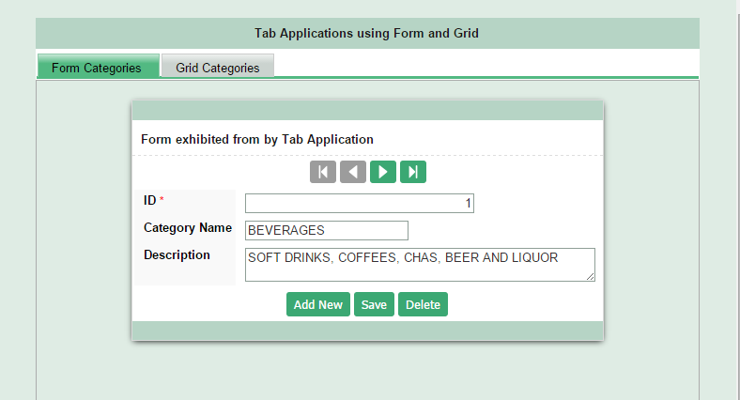
Task: Open the Grid Categories tab
Action: 218,66
